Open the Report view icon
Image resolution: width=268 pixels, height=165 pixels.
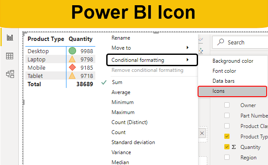[x=10, y=37]
